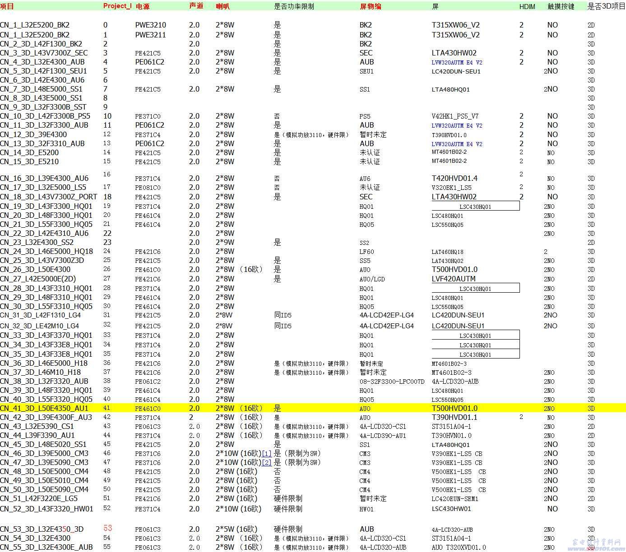The width and height of the screenshot is (626, 552).
Task: Select the LAT430HQ02 panel cell
Action: [447, 261]
